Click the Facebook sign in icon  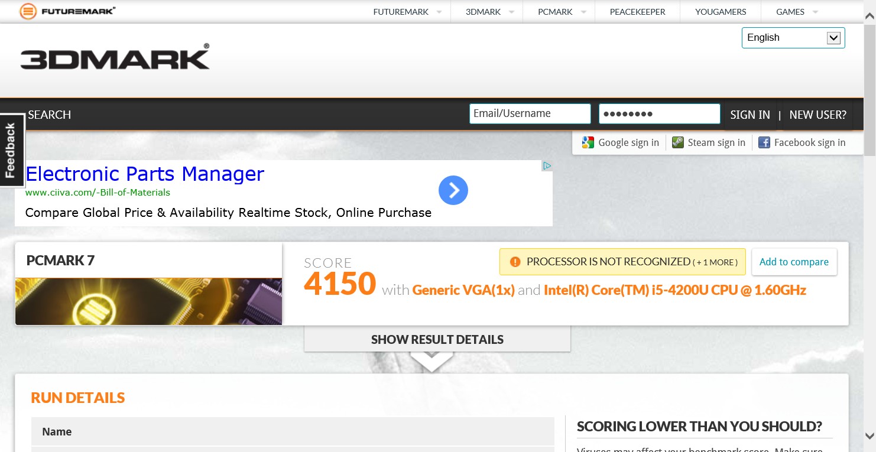764,142
